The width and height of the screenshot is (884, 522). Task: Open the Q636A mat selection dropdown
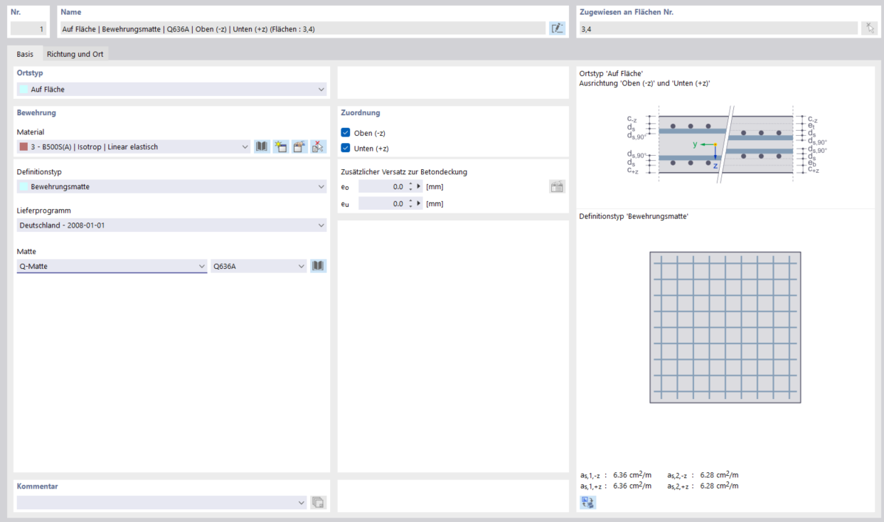[x=259, y=266]
